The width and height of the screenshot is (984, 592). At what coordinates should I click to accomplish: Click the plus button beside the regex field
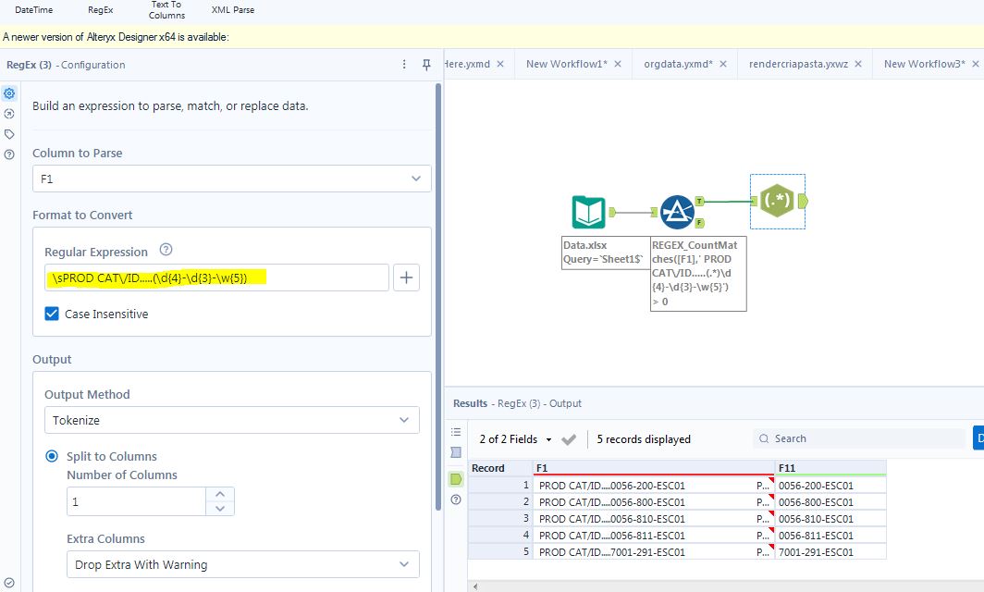click(x=406, y=277)
